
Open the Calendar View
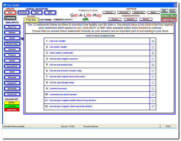point(138,12)
